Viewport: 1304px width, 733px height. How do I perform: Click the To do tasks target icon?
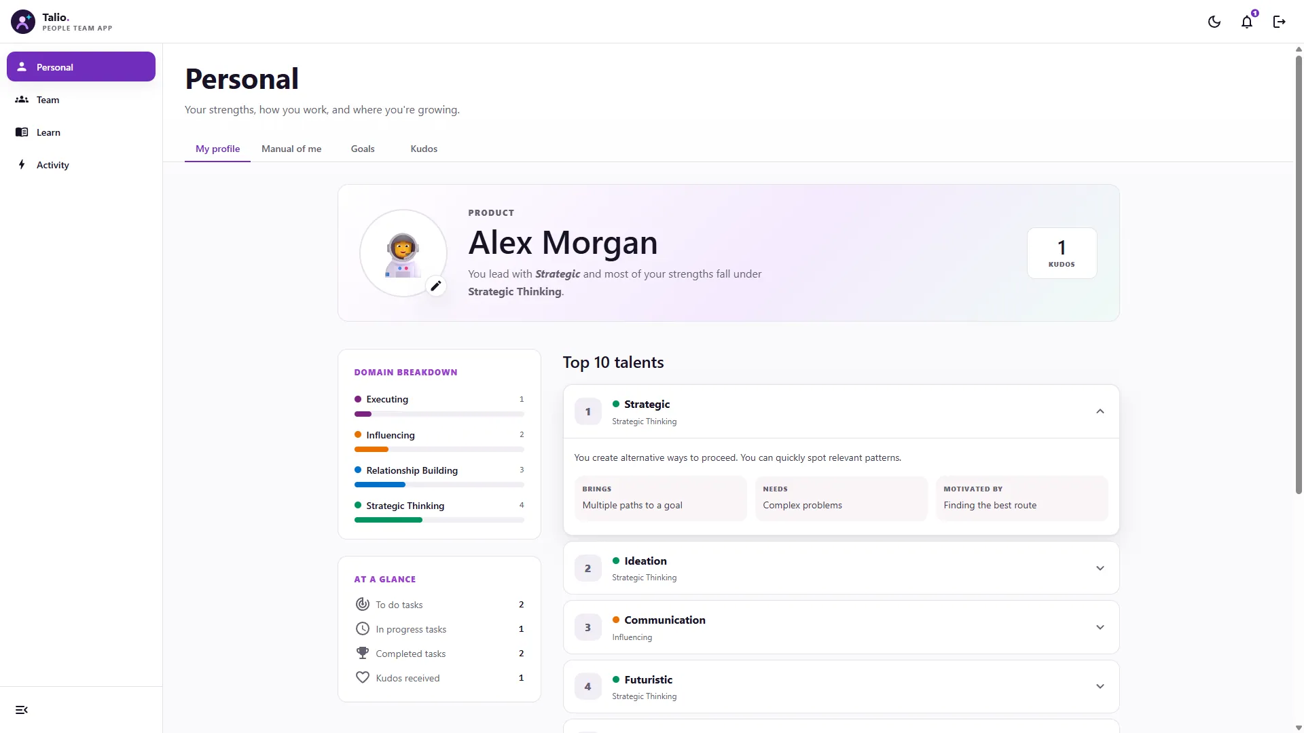pyautogui.click(x=363, y=604)
